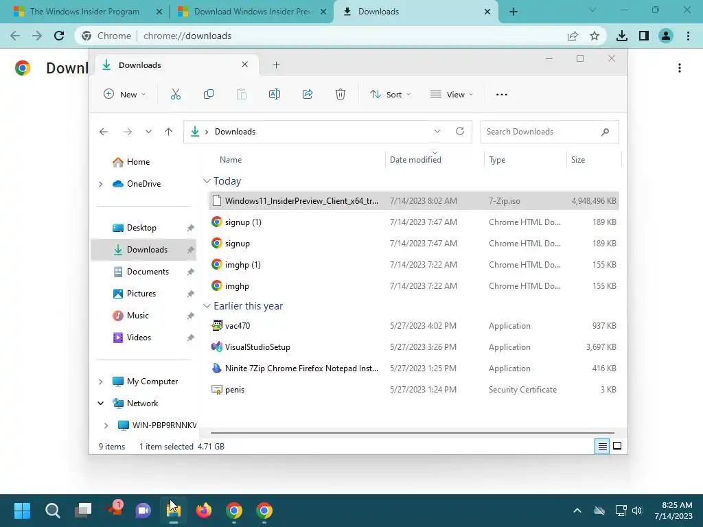Open Chrome's three-dot main menu
The width and height of the screenshot is (703, 527).
[x=688, y=36]
